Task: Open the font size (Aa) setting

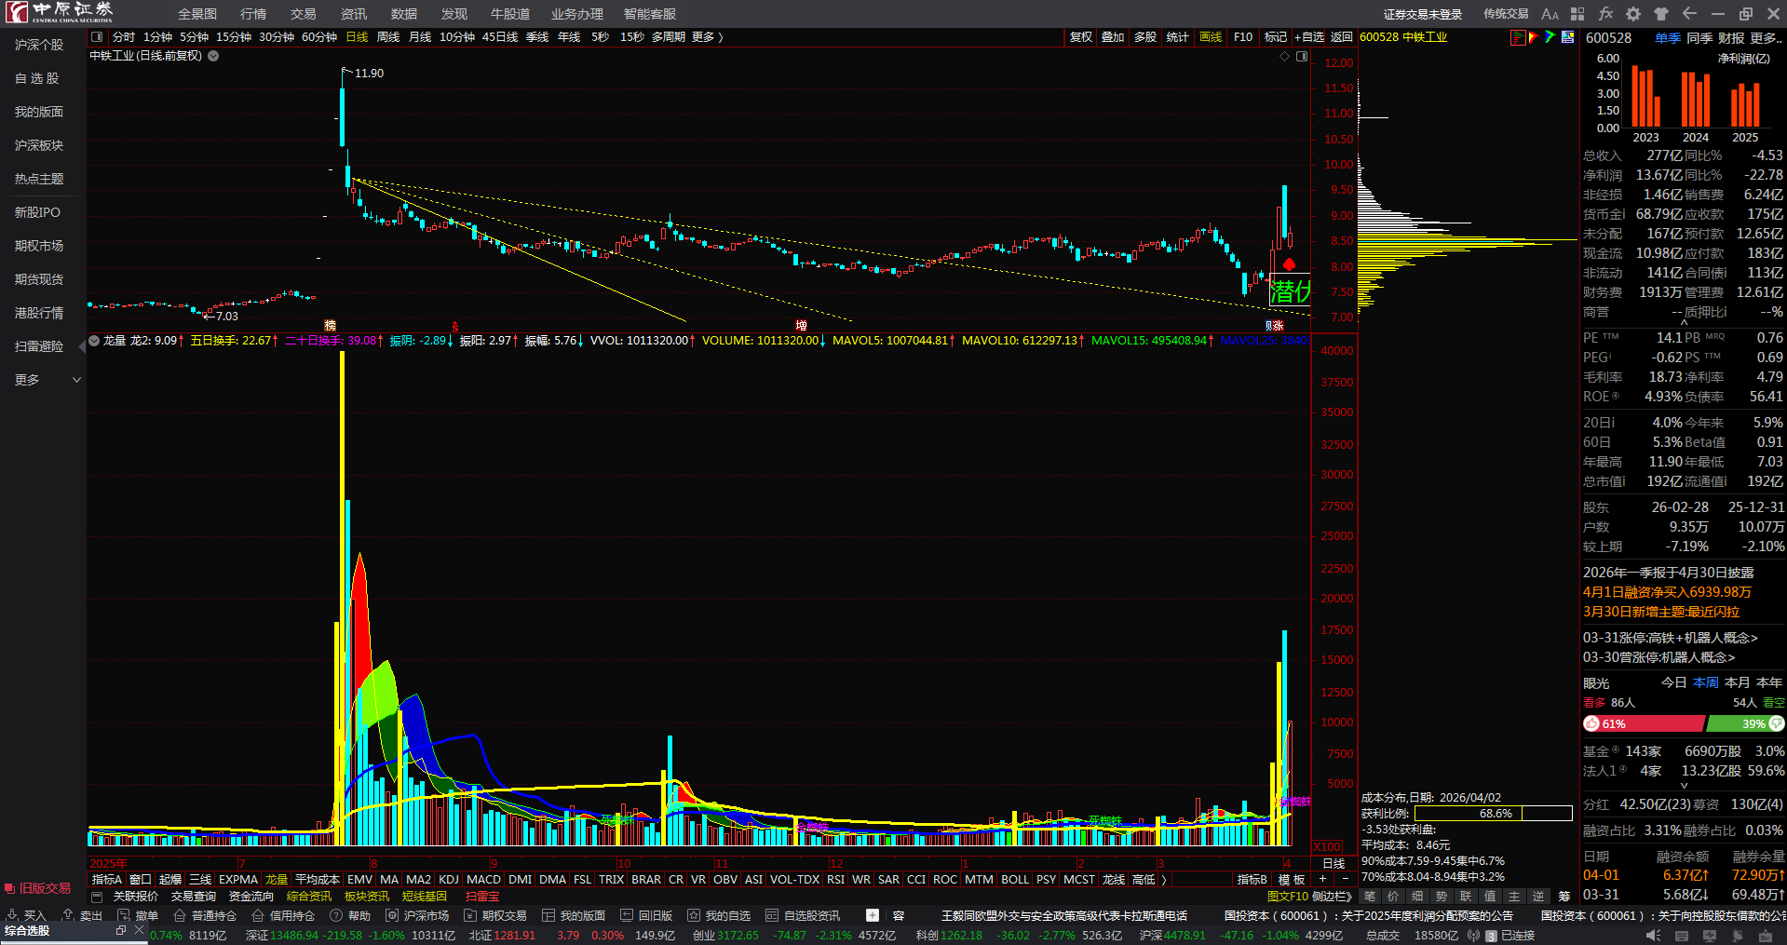Action: 1550,14
